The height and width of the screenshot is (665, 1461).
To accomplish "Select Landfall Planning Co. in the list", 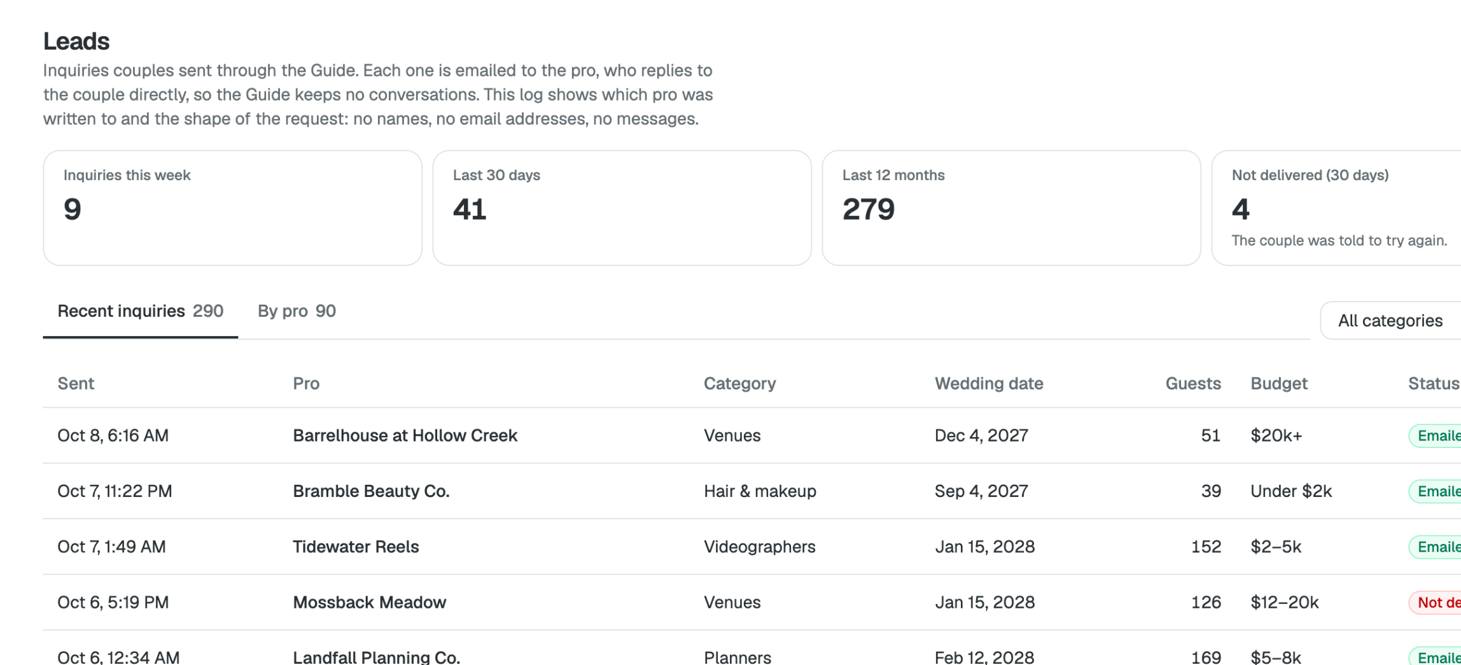I will tap(376, 657).
